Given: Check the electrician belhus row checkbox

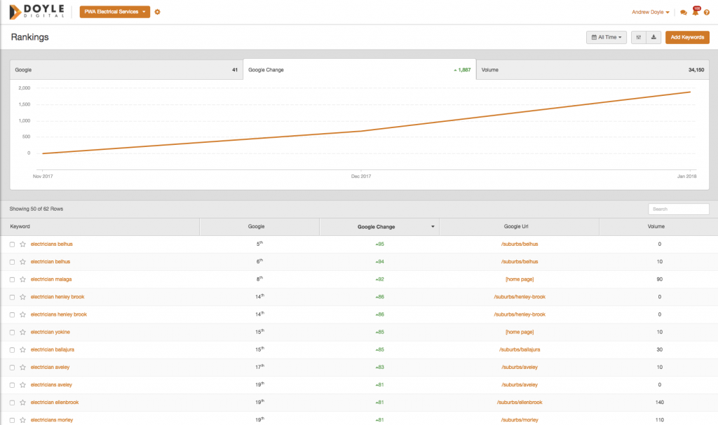Looking at the screenshot, I should [x=12, y=262].
